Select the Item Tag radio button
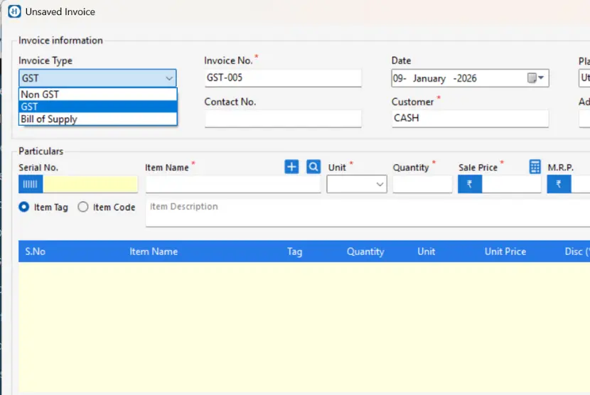Screen dimensions: 590x395 coord(24,207)
